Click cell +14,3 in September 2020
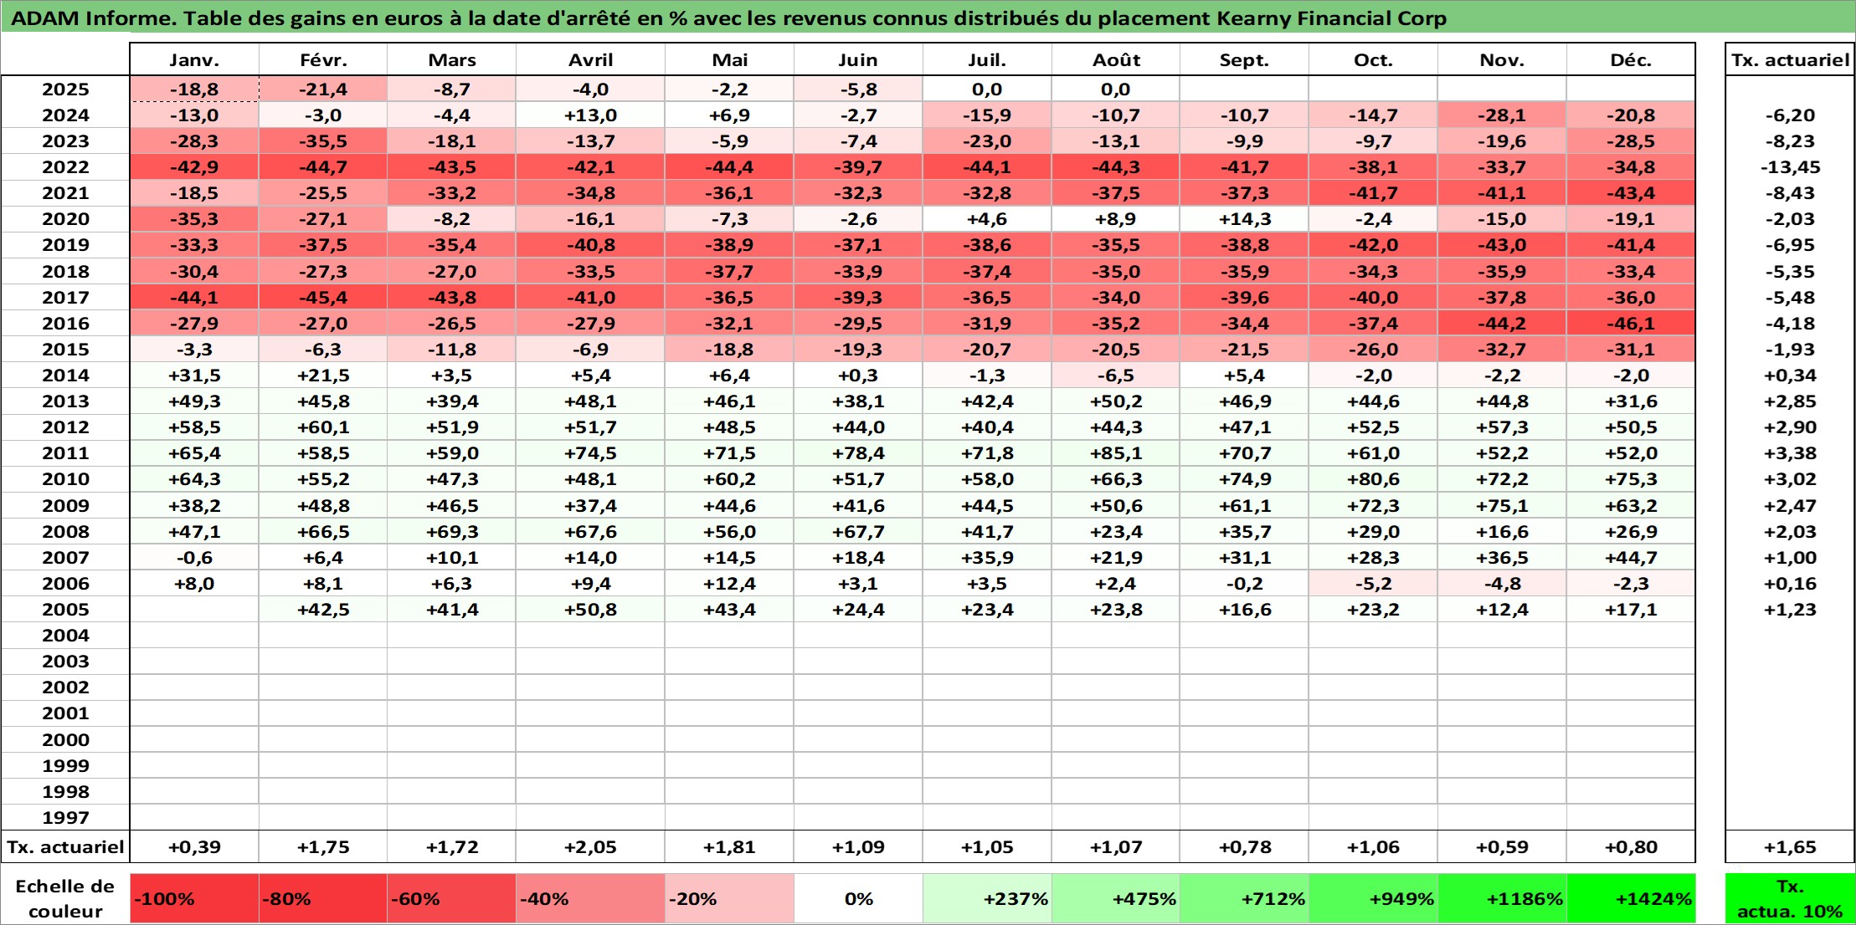The image size is (1856, 925). tap(1244, 219)
